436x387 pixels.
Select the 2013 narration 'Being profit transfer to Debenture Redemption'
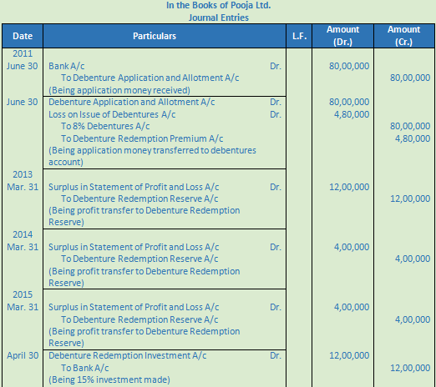144,210
